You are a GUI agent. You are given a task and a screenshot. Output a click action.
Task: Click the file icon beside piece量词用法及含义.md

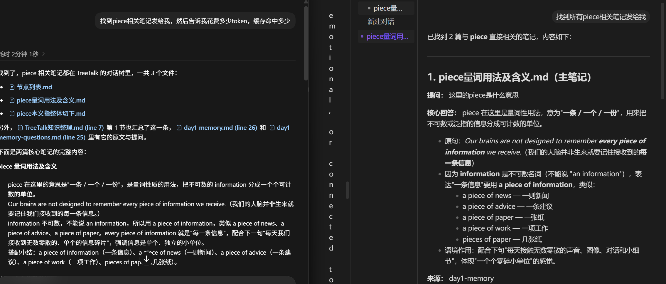tap(12, 100)
